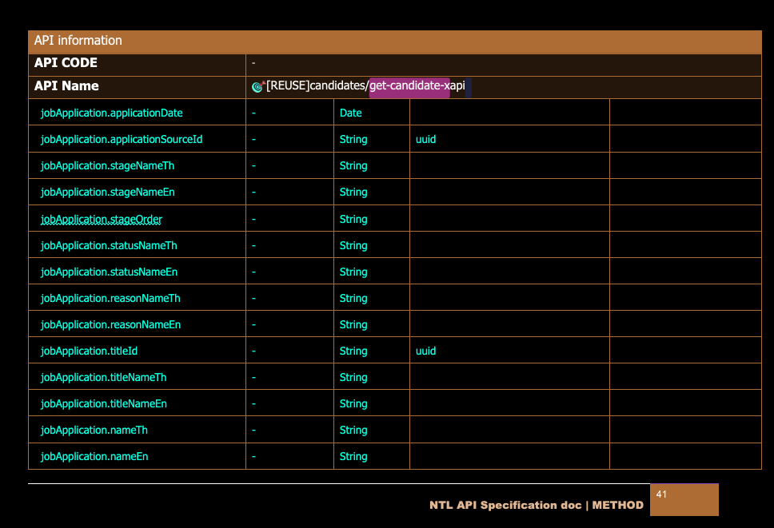
Task: Select the jobApplication.nameEn field name
Action: (94, 457)
